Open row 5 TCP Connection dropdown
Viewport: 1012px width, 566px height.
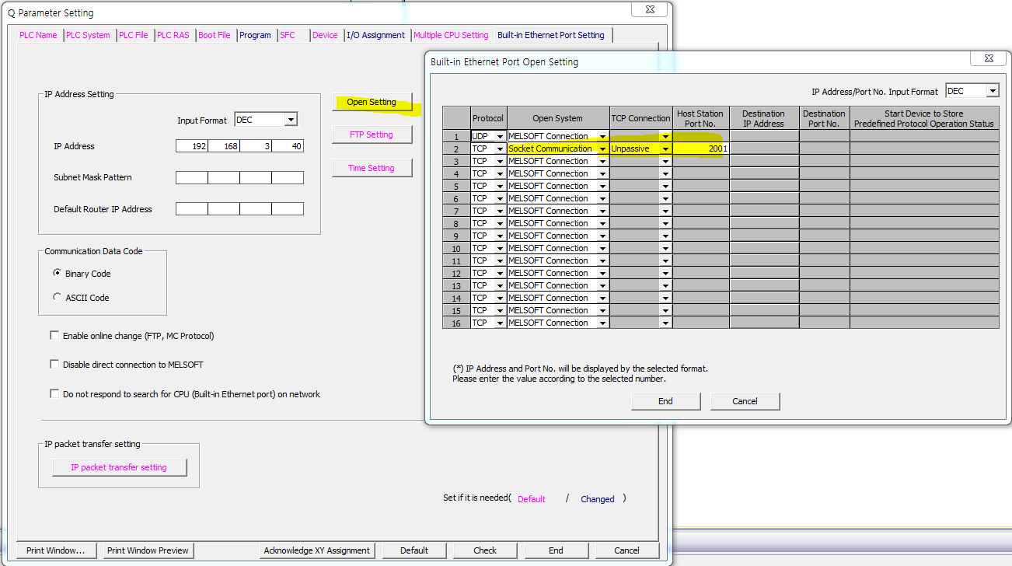click(x=665, y=186)
